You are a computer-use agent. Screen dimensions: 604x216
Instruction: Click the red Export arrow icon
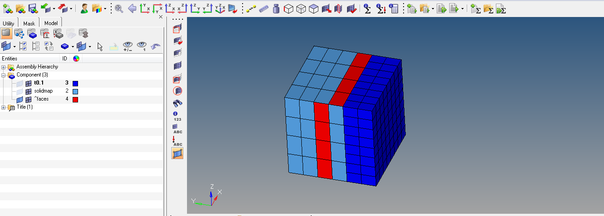coord(62,8)
